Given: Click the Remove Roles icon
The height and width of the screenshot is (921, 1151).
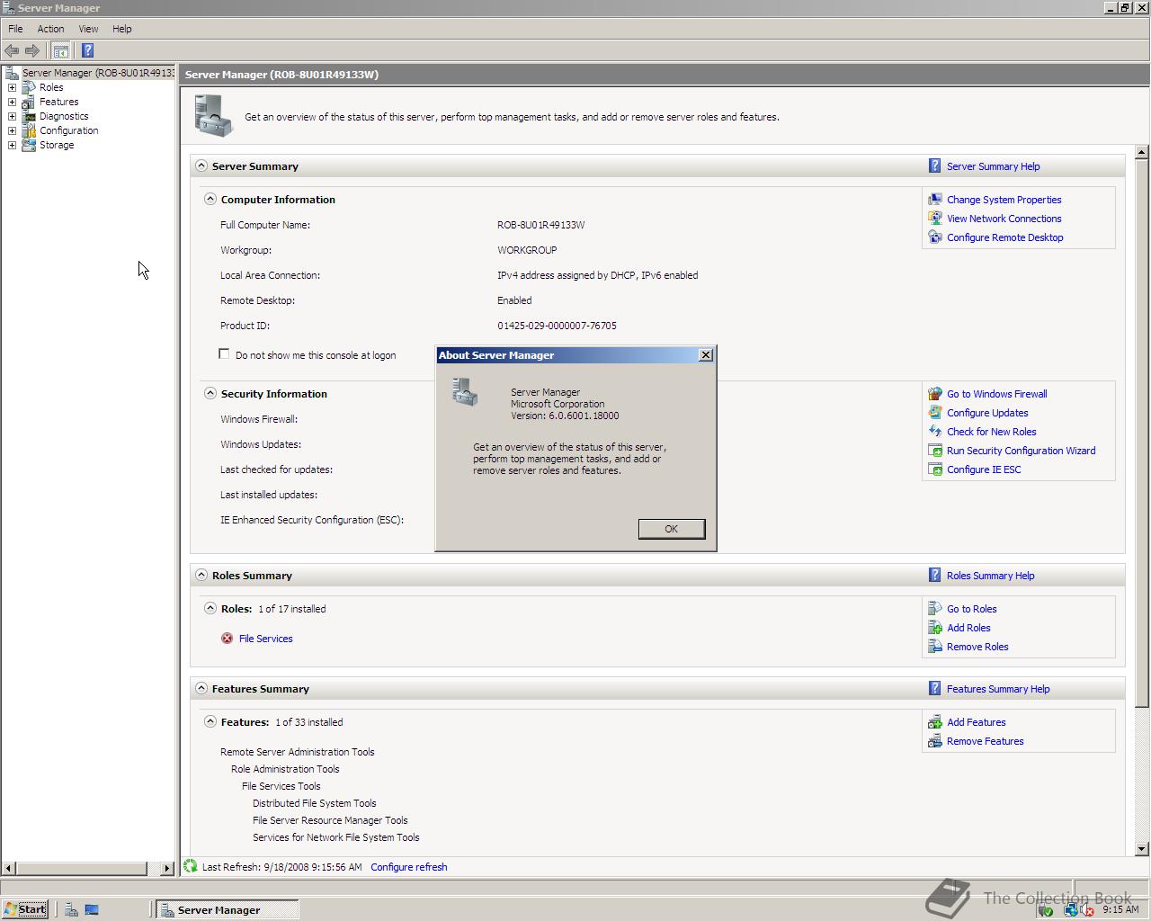Looking at the screenshot, I should (935, 647).
